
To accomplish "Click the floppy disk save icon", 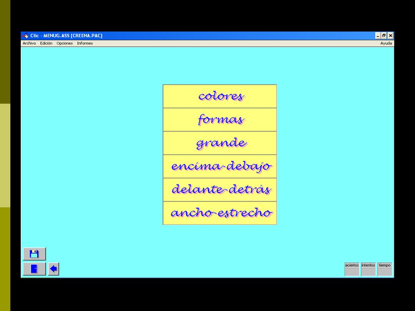I will click(35, 254).
